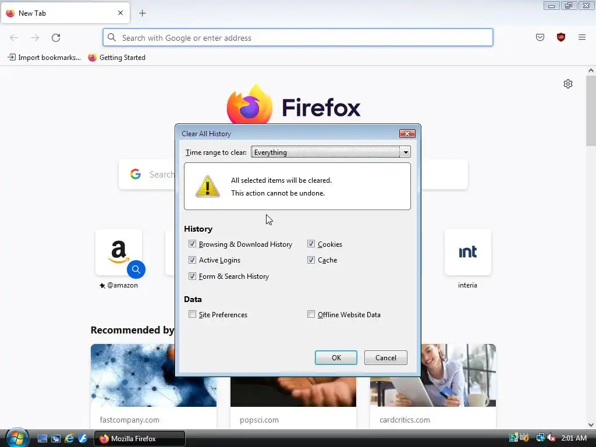Click the Import bookmarks icon
The height and width of the screenshot is (447, 596).
coord(12,58)
